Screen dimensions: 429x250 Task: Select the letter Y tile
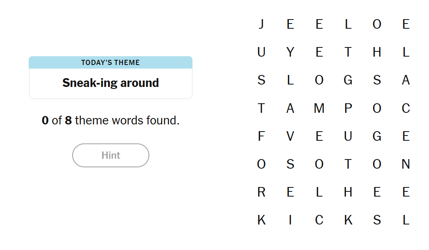point(290,52)
